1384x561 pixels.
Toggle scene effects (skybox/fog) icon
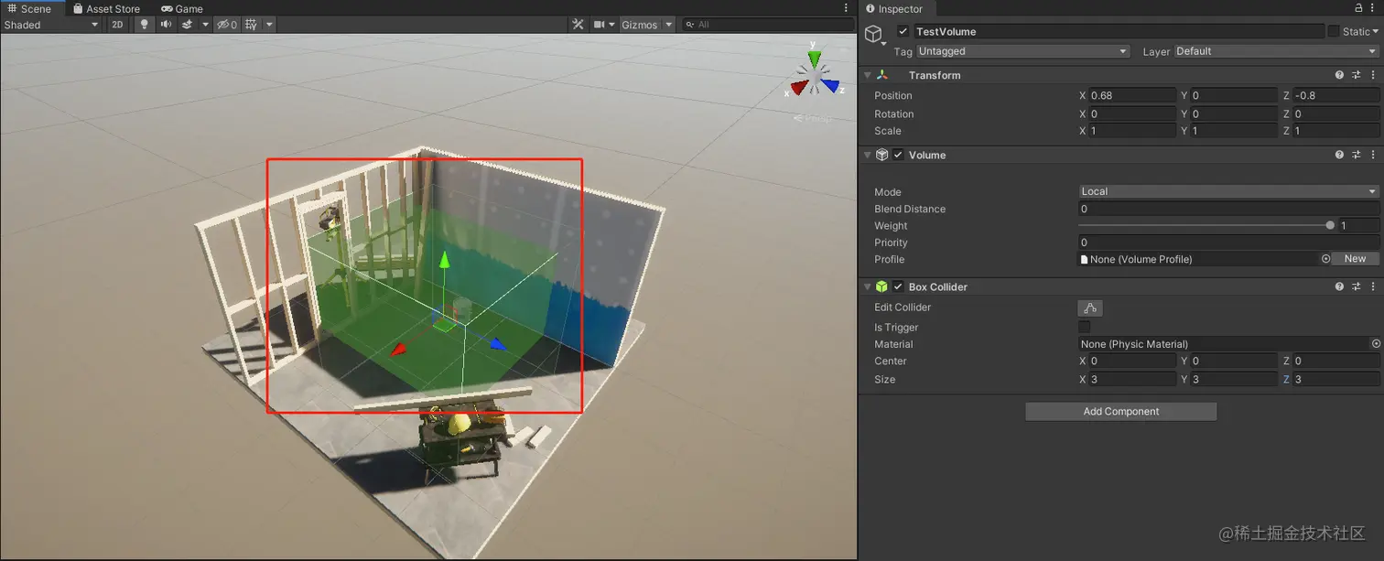coord(188,25)
